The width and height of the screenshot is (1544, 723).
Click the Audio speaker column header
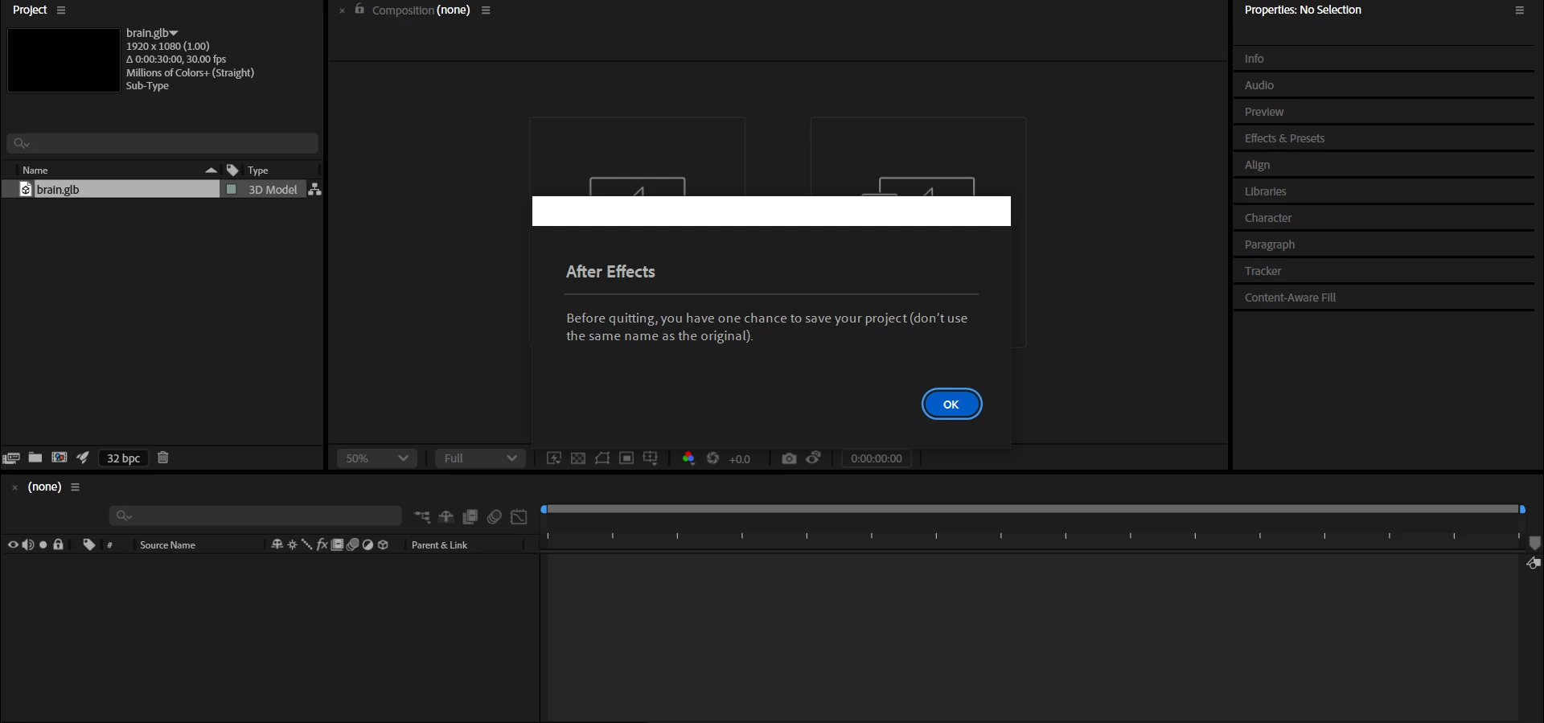(28, 545)
